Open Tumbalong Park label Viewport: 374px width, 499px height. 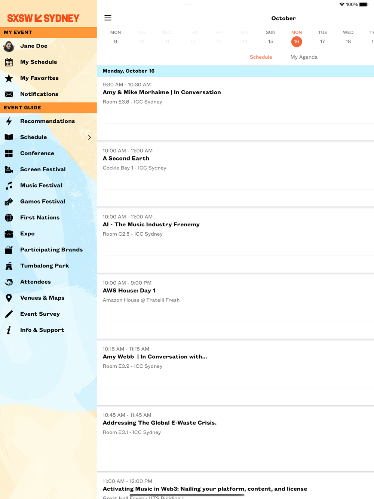tap(45, 266)
